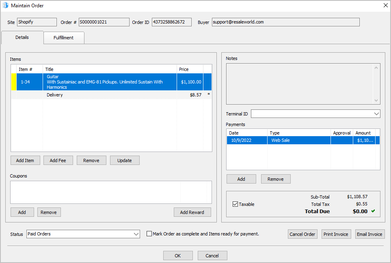Click Email Invoice
The image size is (391, 263).
tap(370, 234)
